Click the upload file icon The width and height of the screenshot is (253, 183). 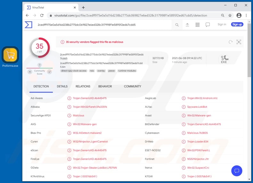[187, 25]
